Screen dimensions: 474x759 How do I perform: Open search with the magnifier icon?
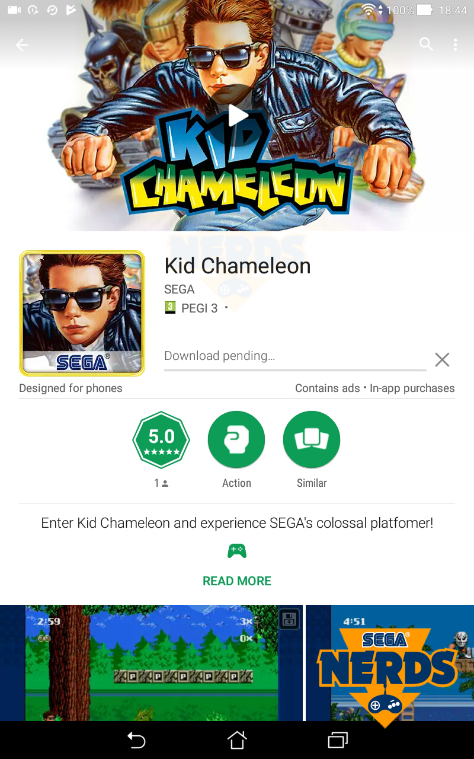coord(426,44)
